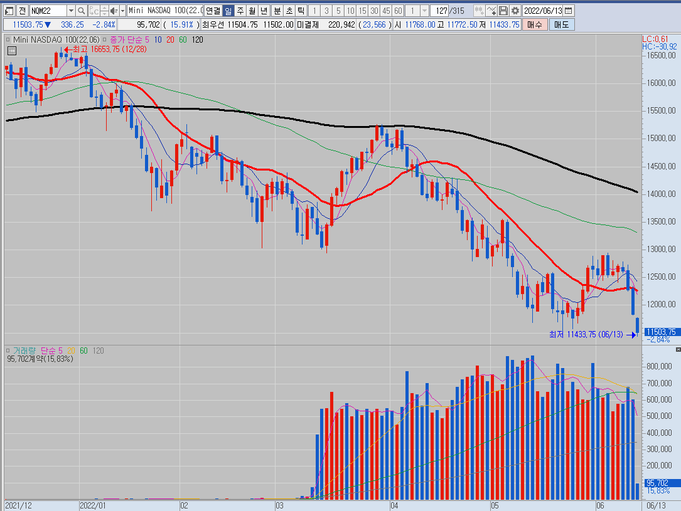The width and height of the screenshot is (681, 511).
Task: Toggle small square before 종가 단순 label
Action: tap(104, 40)
